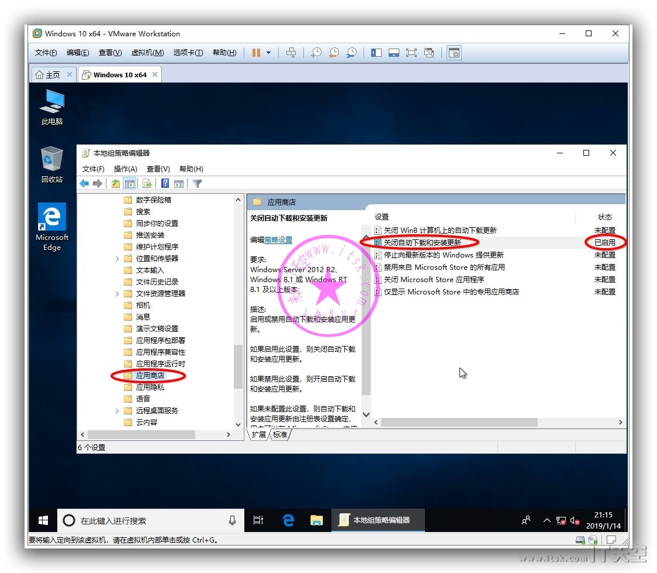Select the 此电脑 desktop icon
Viewport: 657px width, 573px height.
[52, 107]
